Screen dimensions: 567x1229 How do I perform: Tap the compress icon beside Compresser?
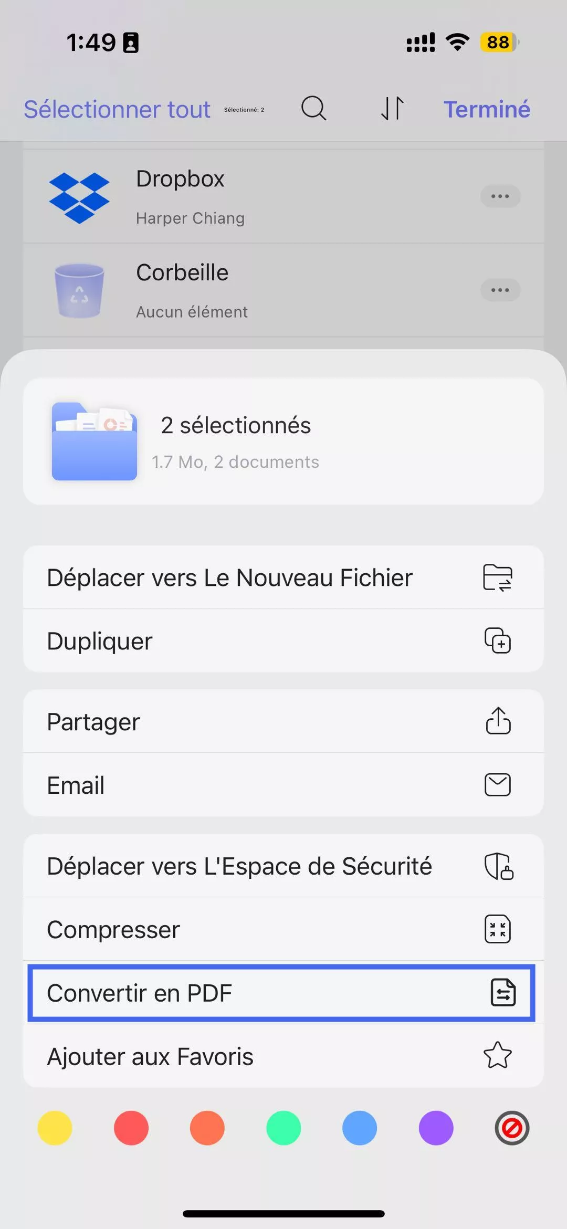click(x=497, y=929)
